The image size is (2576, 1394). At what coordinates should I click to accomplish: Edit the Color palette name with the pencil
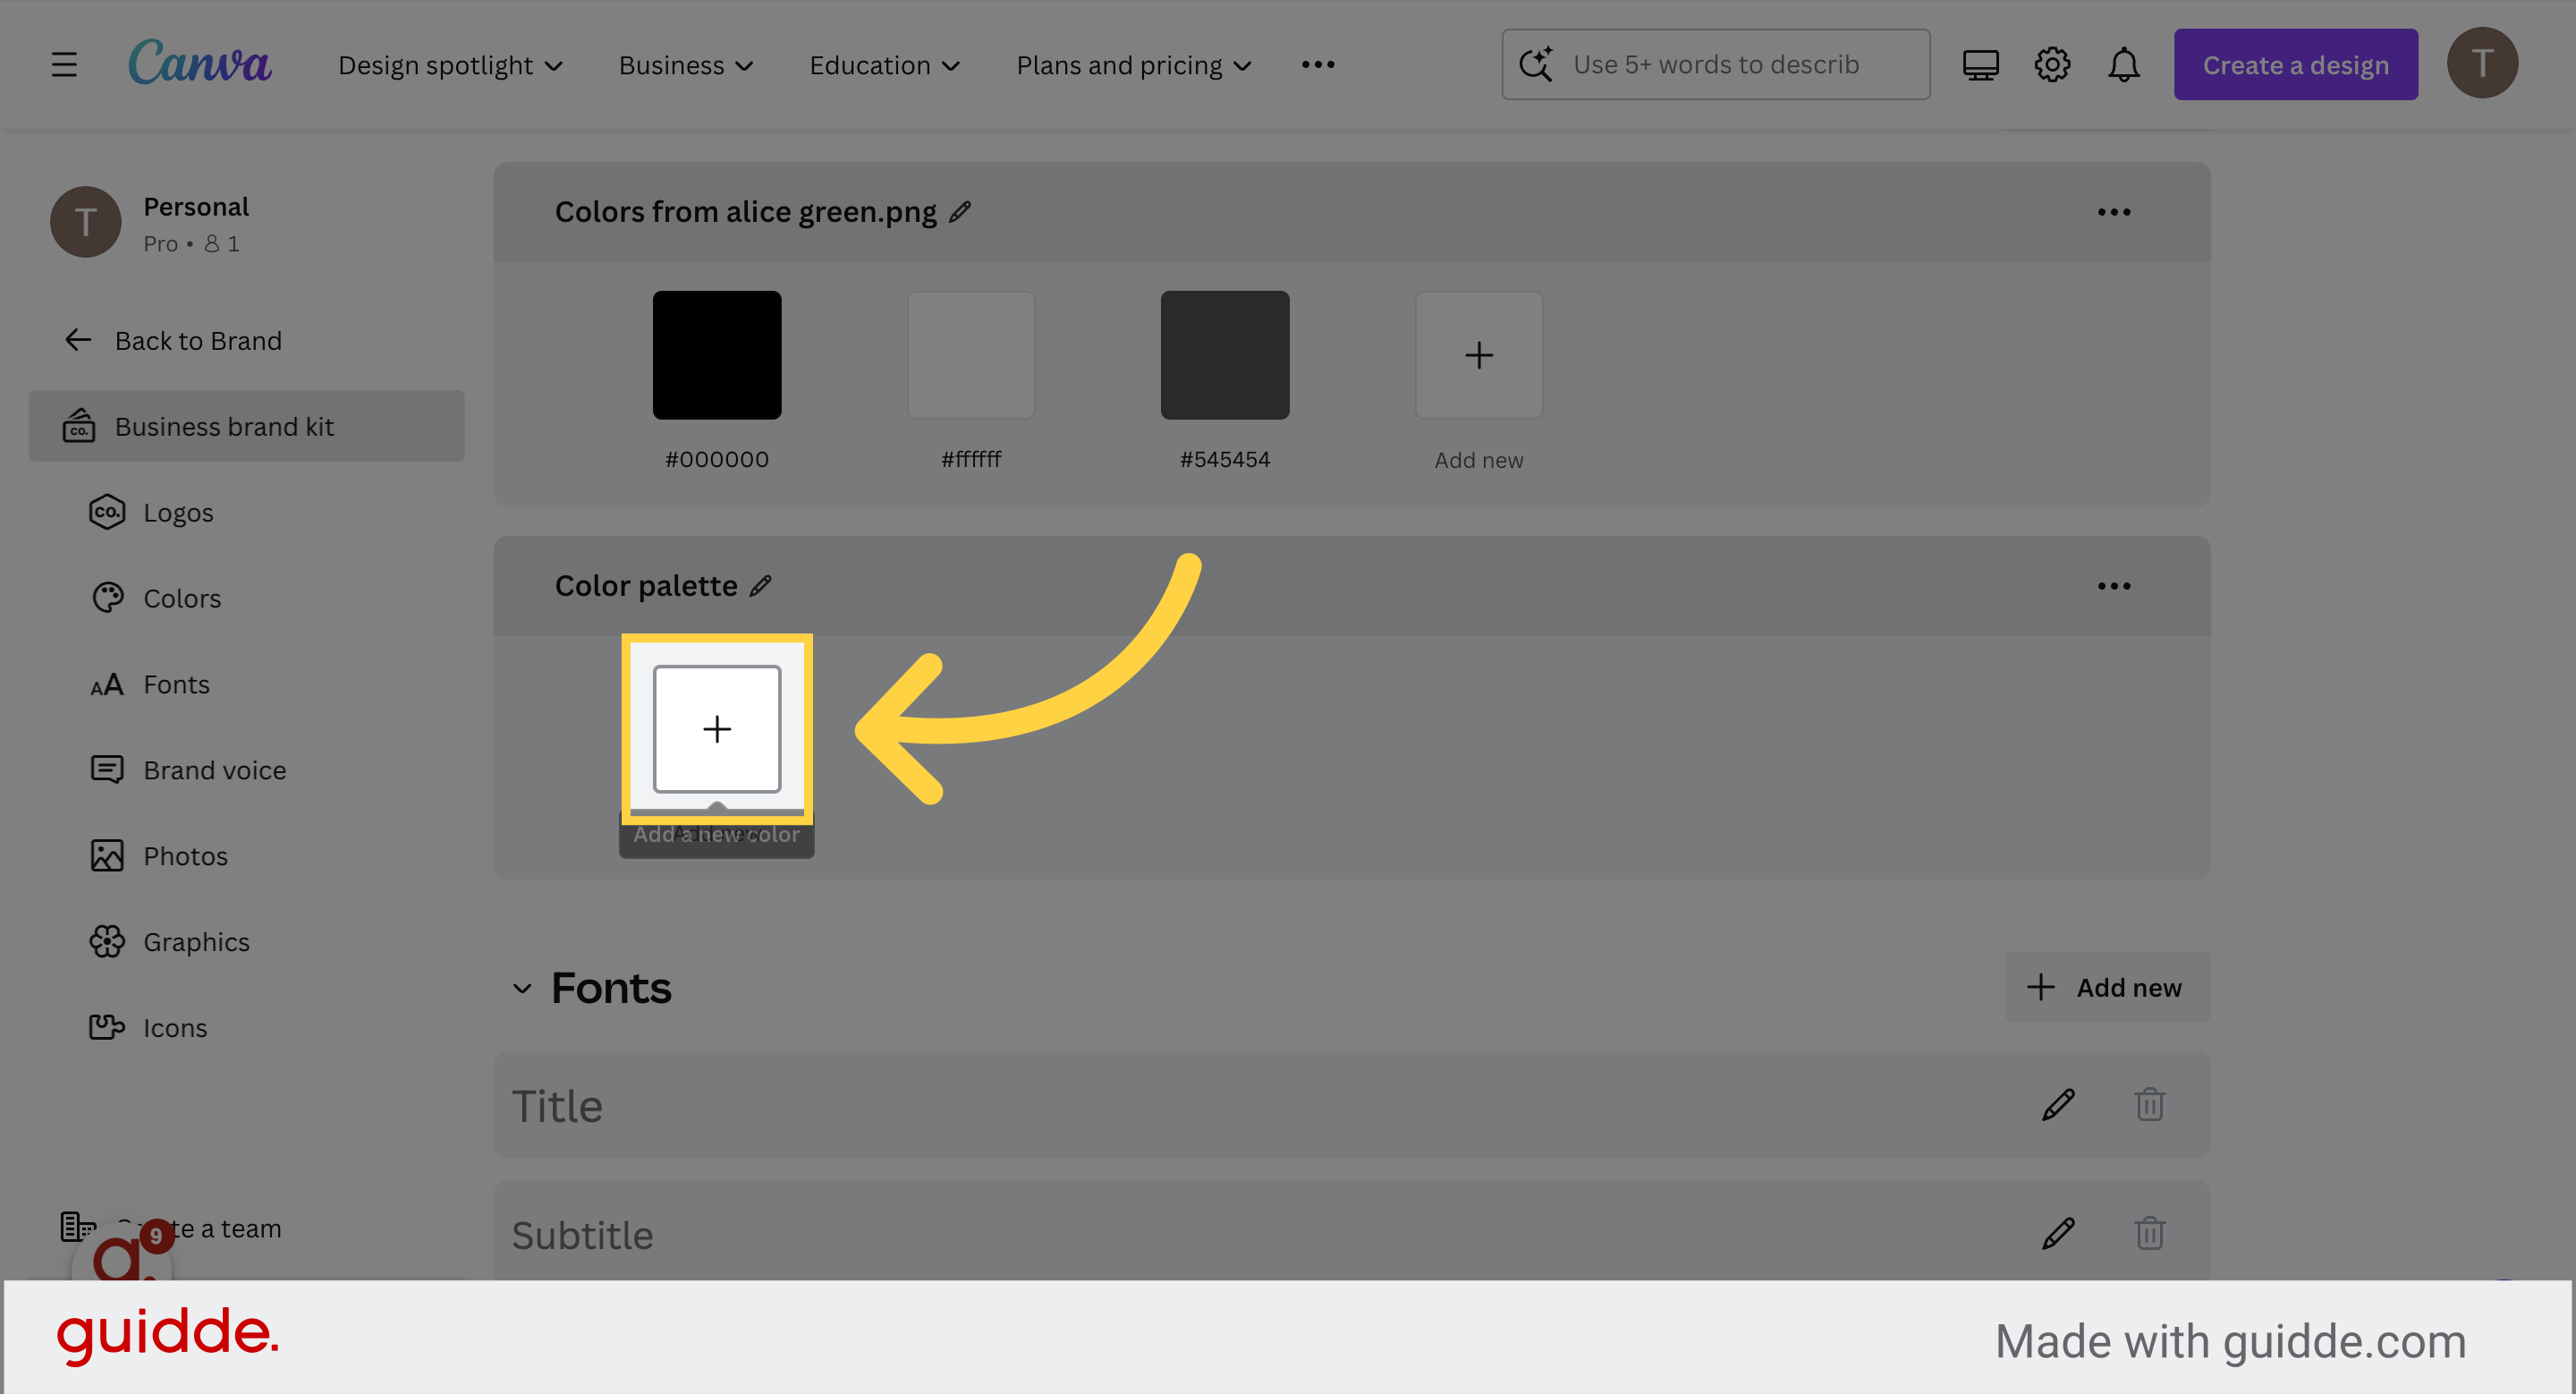click(761, 585)
